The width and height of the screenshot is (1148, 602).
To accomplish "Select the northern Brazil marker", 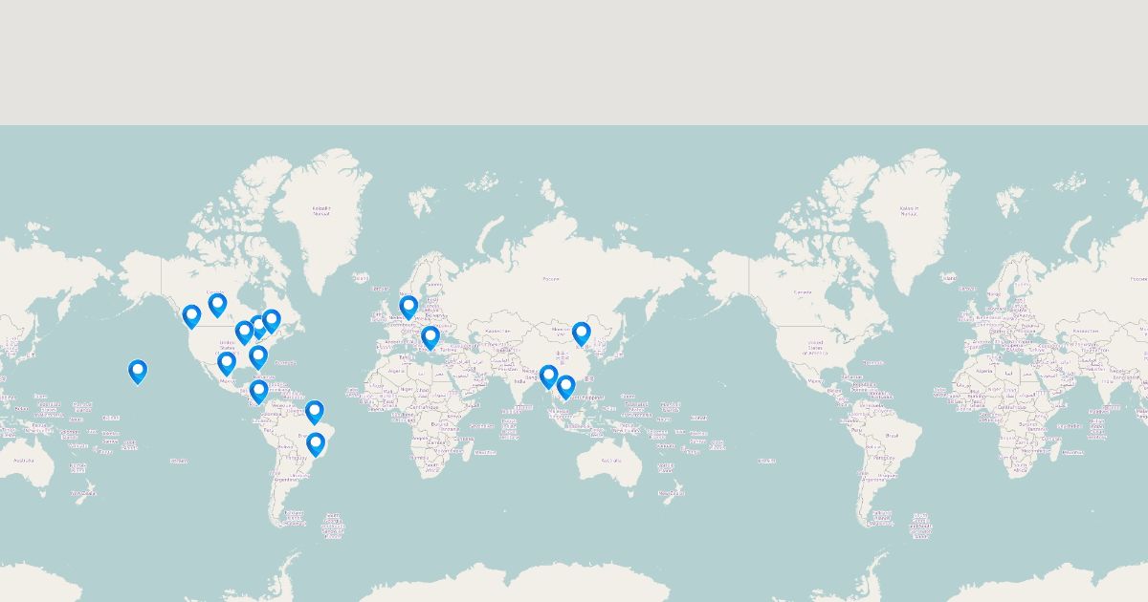I will pyautogui.click(x=315, y=412).
